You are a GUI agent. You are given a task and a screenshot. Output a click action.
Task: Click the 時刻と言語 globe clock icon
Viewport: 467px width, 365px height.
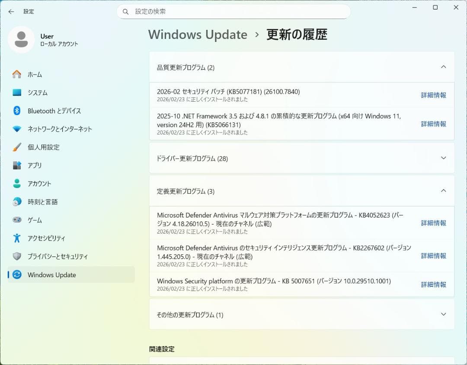17,202
